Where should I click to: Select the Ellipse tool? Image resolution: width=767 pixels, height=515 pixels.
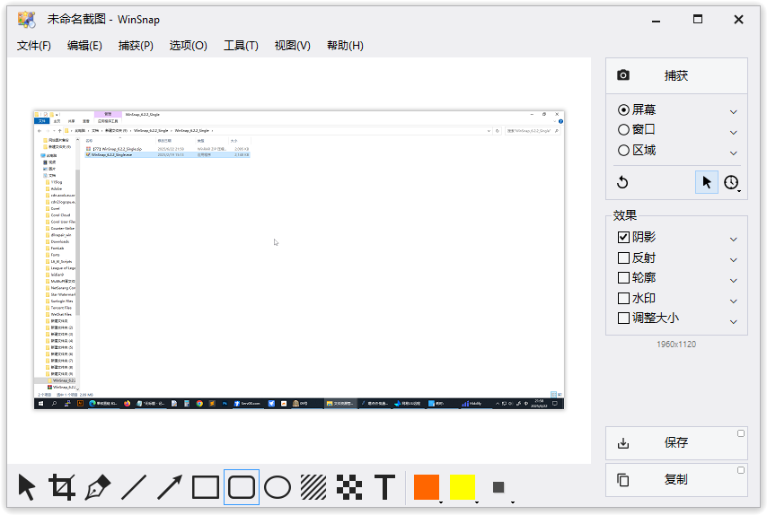pyautogui.click(x=278, y=487)
